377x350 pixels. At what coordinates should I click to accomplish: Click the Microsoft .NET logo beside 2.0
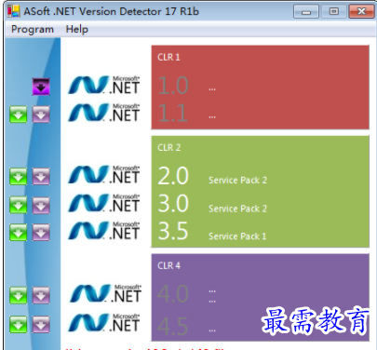tap(104, 174)
